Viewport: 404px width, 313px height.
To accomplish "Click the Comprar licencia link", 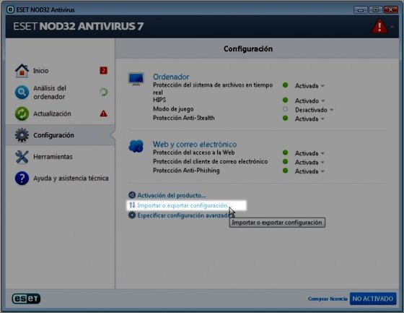I will coord(328,299).
